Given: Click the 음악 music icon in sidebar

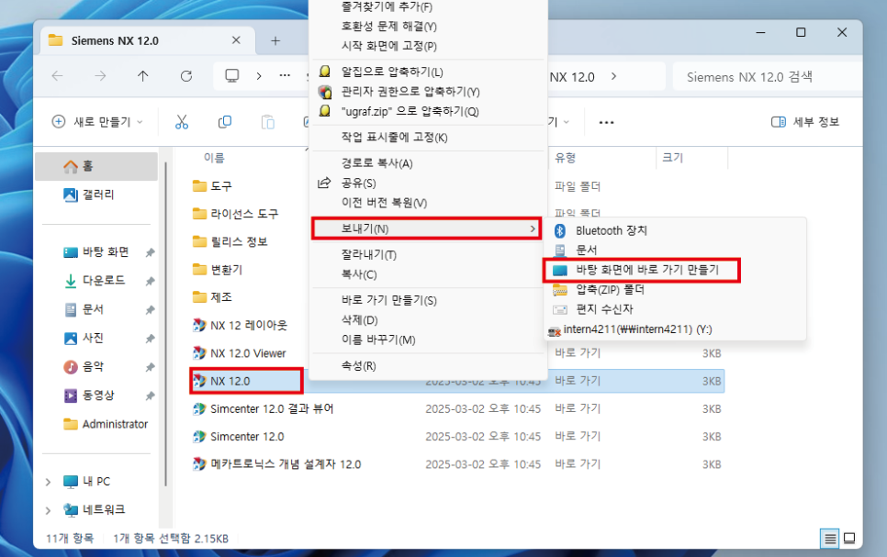Looking at the screenshot, I should coord(71,366).
